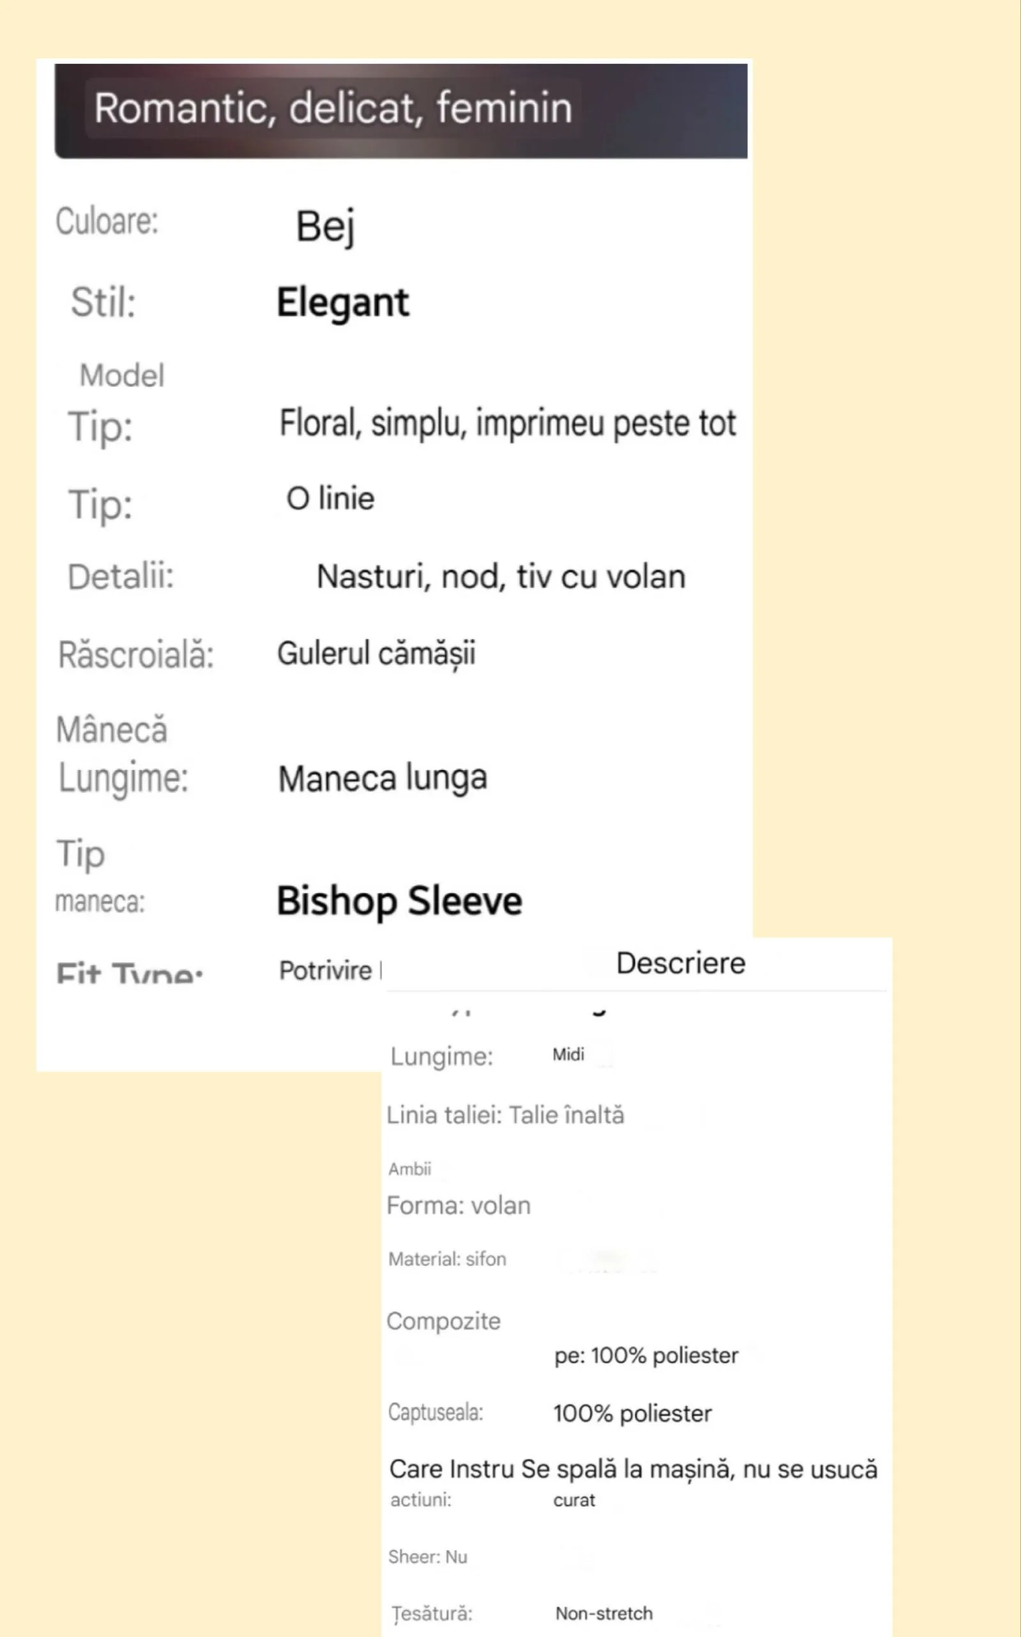Click the "Culoare:" label
This screenshot has height=1637, width=1021.
coord(107,222)
